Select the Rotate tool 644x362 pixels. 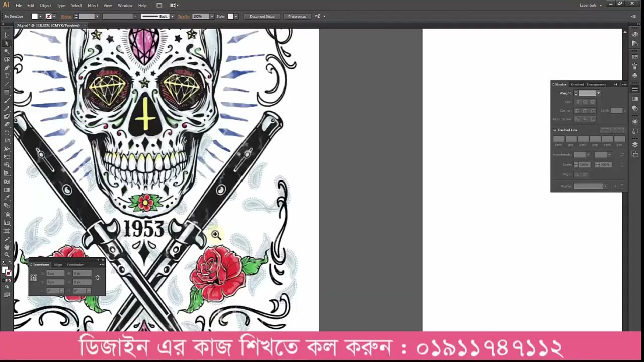(7, 133)
